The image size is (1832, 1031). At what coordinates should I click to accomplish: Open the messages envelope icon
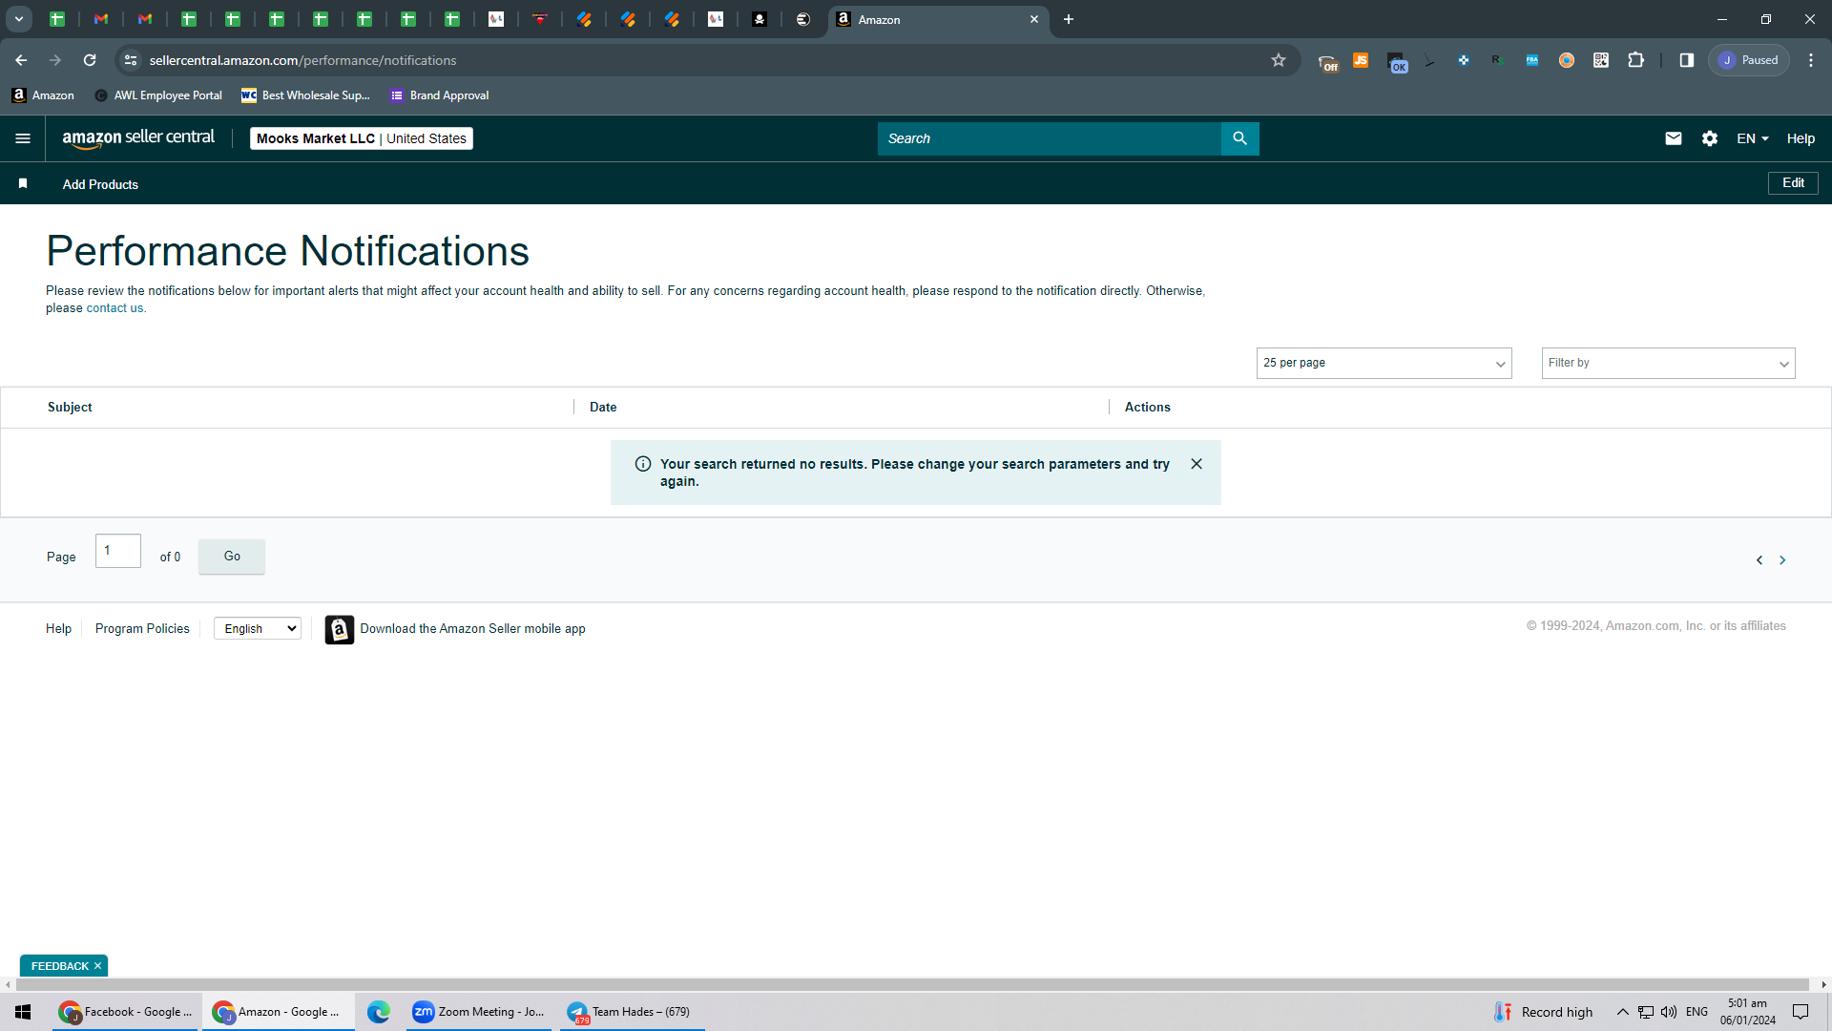[x=1673, y=138]
